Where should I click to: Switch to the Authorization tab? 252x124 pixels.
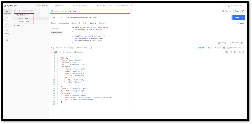click(x=64, y=23)
